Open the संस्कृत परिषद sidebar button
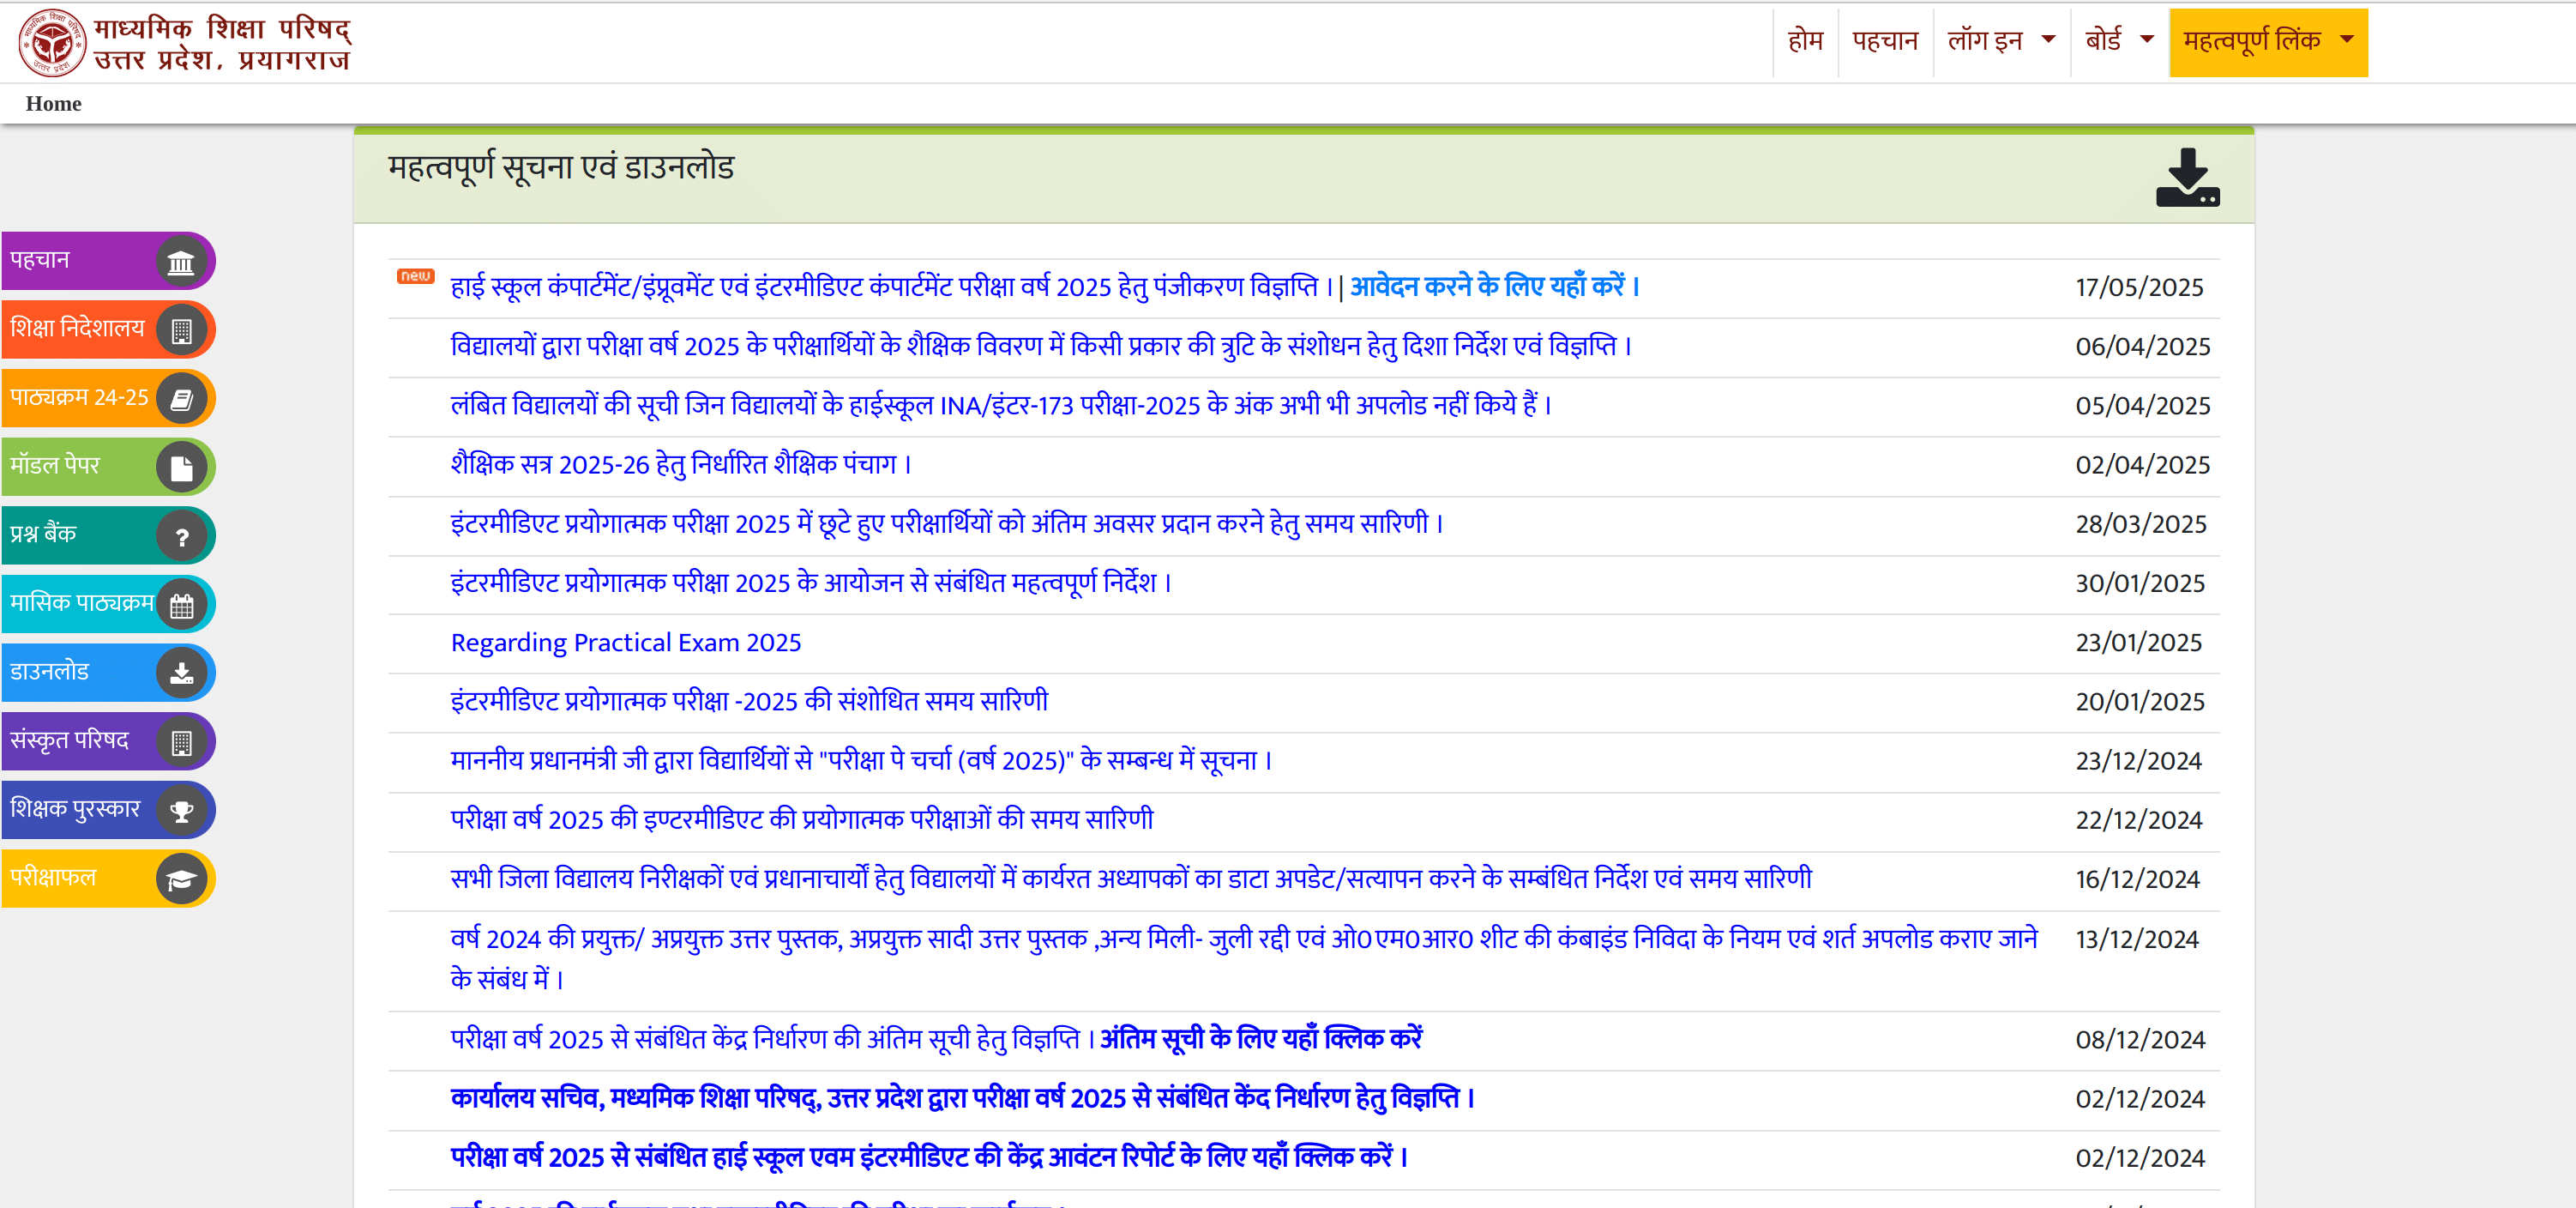This screenshot has height=1208, width=2576. coord(108,741)
